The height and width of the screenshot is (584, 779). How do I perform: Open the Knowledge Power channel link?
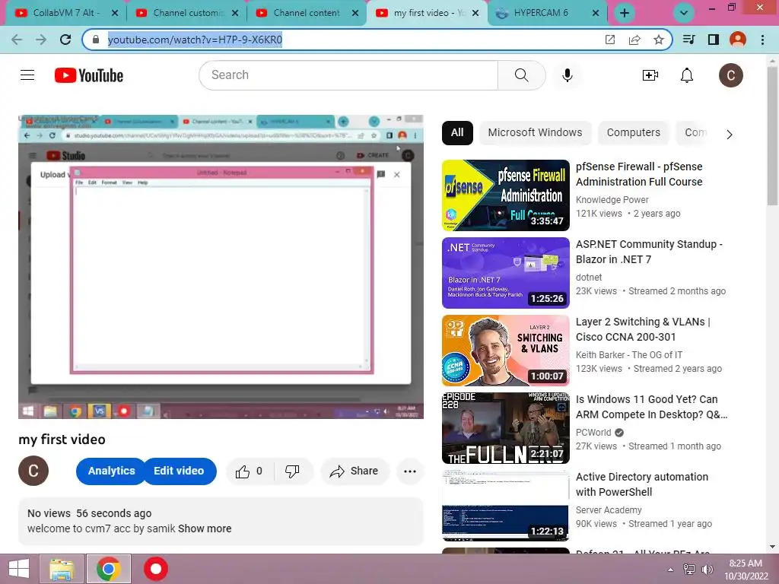click(x=612, y=200)
